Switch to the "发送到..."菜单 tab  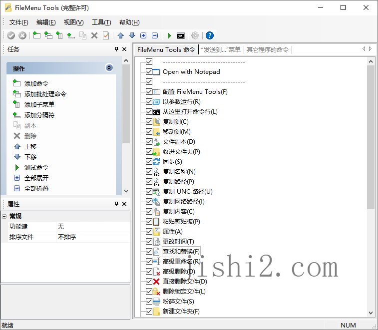221,50
